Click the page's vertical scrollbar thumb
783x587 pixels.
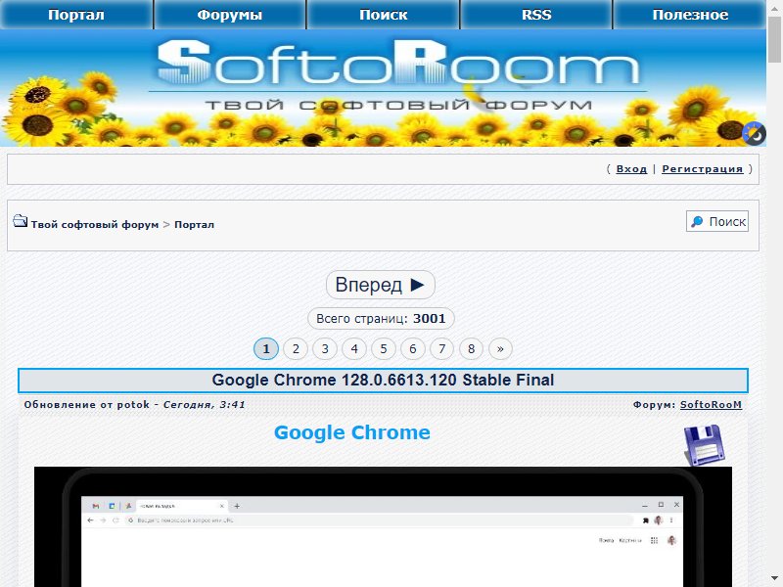coord(774,39)
